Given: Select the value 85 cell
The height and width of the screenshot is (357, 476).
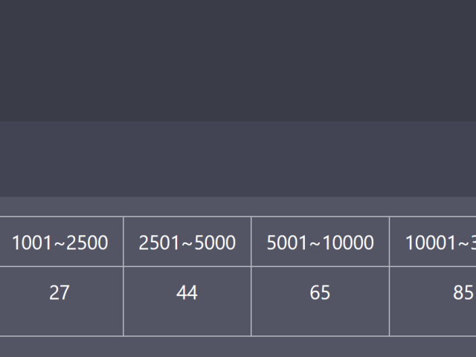Looking at the screenshot, I should click(433, 301).
